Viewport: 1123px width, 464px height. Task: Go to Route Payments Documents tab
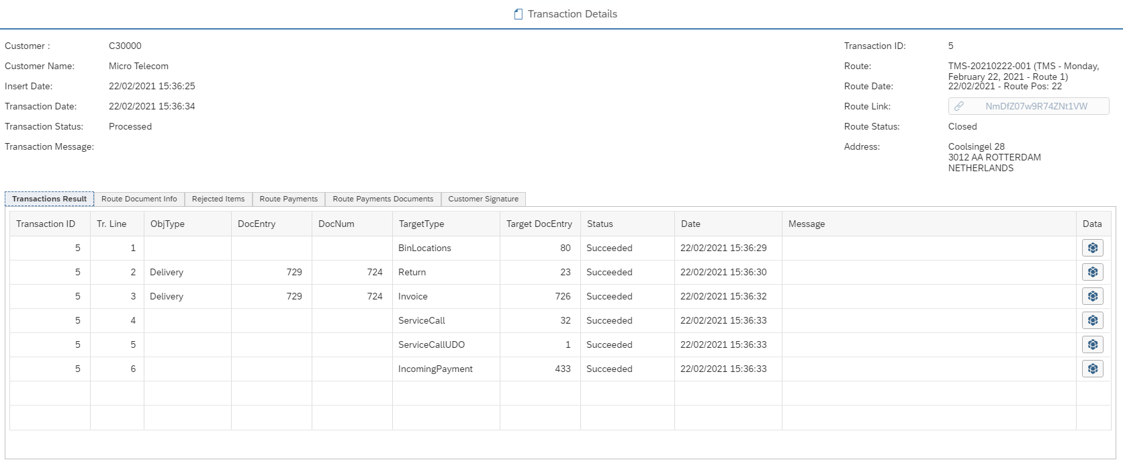(383, 199)
